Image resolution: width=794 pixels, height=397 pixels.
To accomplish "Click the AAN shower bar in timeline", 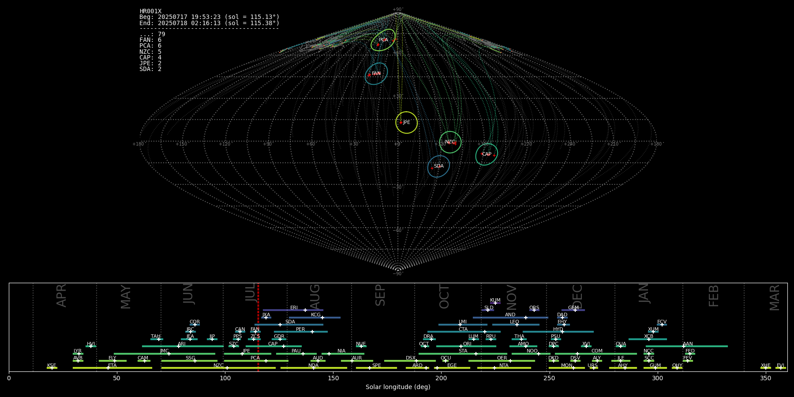I will coord(686,346).
